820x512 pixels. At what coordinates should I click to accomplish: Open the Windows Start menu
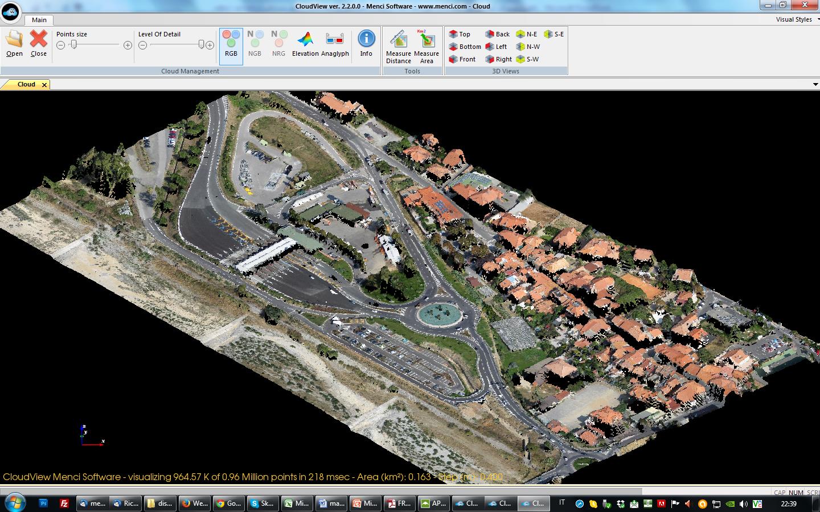tap(14, 503)
